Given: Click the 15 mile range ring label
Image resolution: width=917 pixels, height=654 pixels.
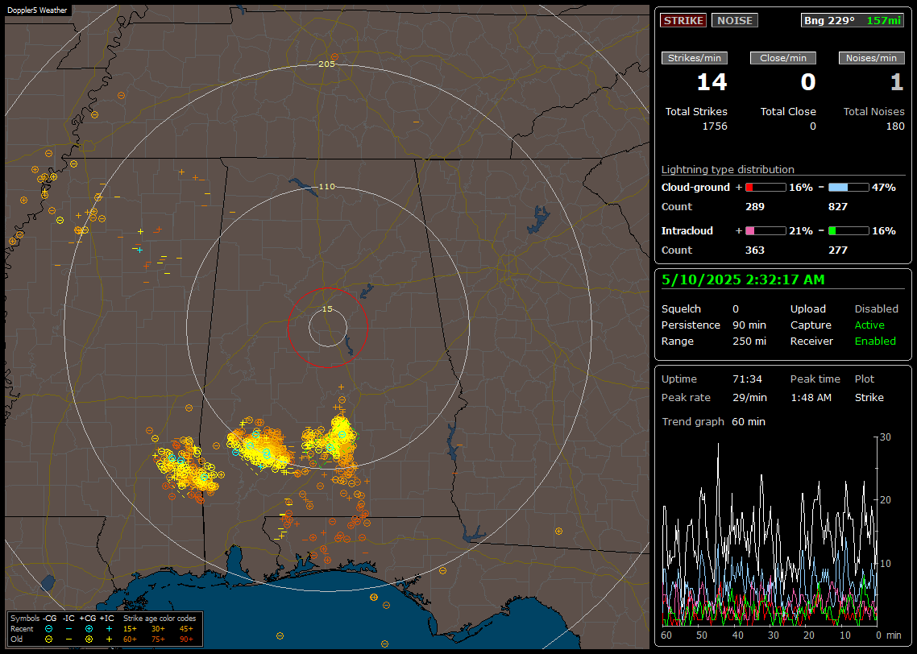Looking at the screenshot, I should [x=327, y=309].
